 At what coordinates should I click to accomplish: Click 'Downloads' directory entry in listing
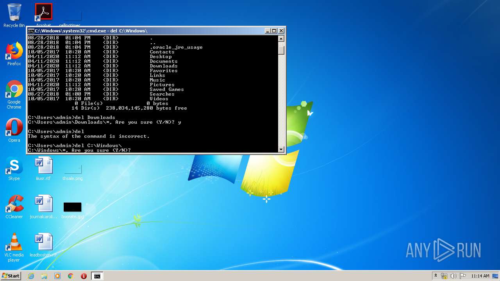coord(164,66)
